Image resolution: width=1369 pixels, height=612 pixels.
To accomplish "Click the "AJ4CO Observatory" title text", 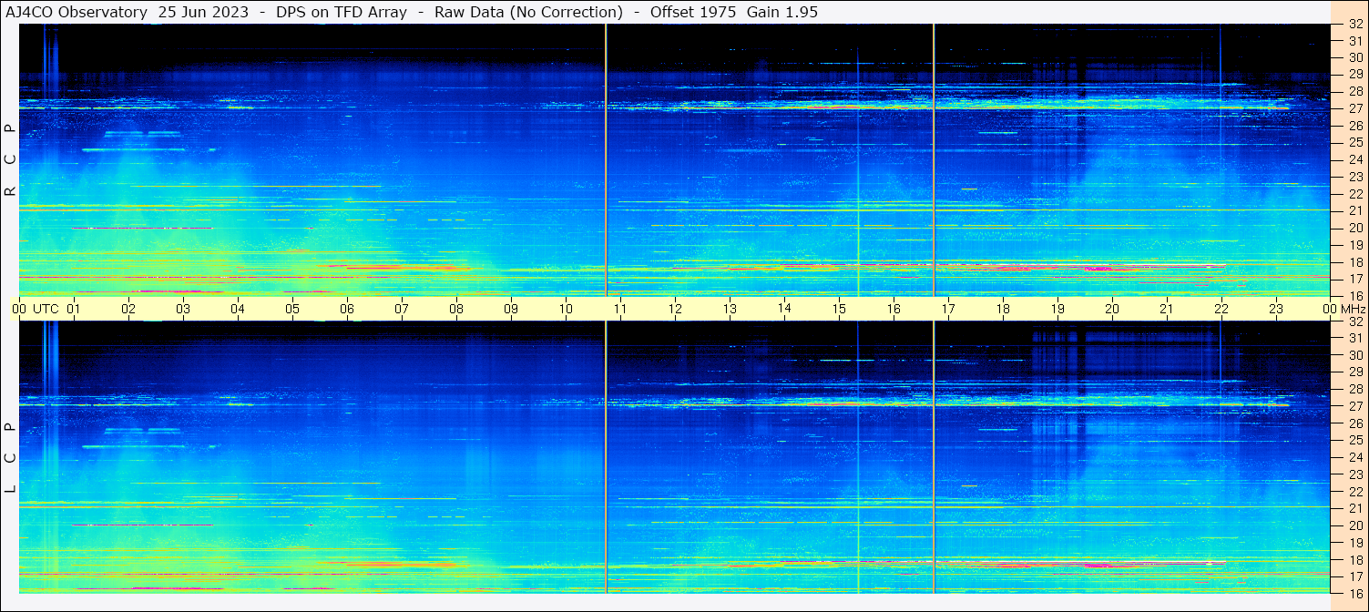I will pyautogui.click(x=77, y=12).
